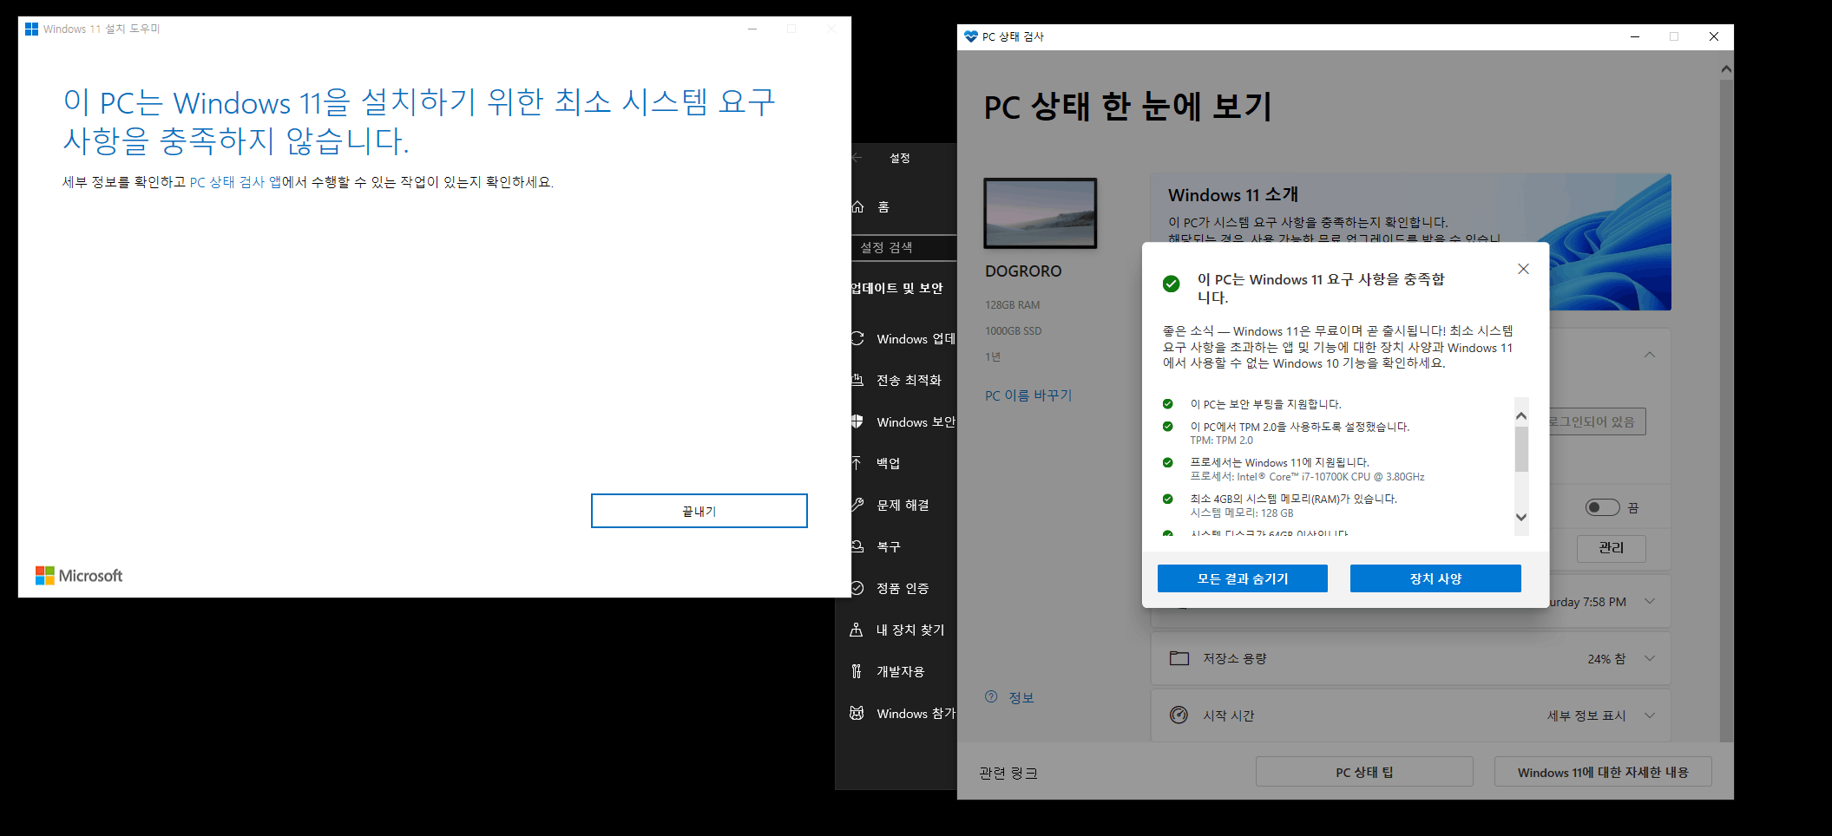
Task: Click the green check beside dialog title
Action: (1172, 284)
